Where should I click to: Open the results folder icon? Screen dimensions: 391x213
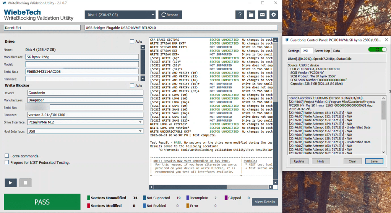click(251, 15)
